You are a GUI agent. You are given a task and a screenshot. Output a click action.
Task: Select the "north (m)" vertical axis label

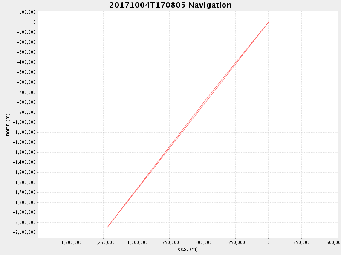(8, 125)
